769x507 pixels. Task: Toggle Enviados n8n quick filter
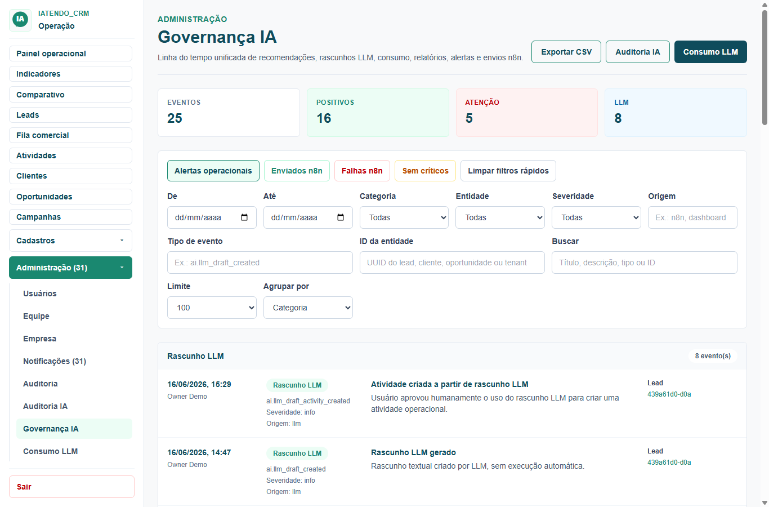pos(297,171)
